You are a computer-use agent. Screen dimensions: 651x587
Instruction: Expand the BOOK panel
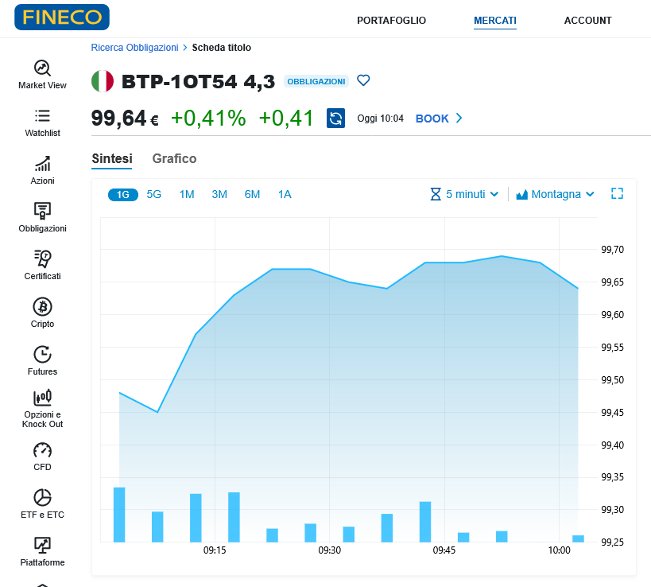[x=439, y=119]
